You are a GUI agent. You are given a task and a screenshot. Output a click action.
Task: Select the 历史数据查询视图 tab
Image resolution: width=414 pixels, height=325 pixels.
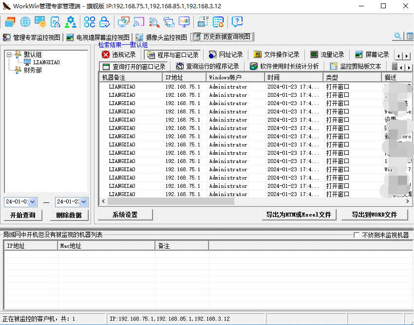[x=222, y=36]
